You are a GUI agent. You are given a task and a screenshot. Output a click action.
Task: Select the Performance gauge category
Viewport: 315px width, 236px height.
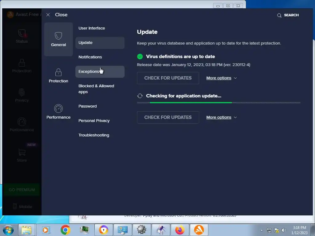(x=58, y=112)
